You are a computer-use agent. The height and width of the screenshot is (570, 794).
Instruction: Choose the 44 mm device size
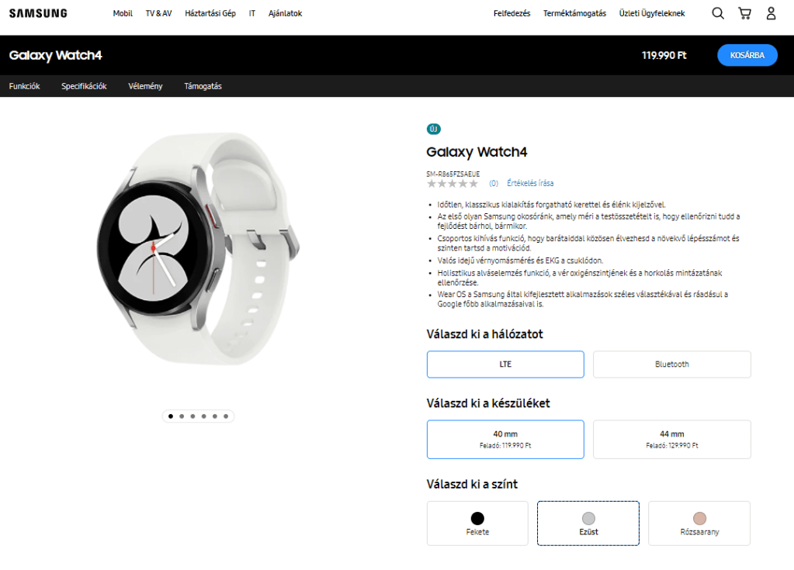pyautogui.click(x=672, y=439)
